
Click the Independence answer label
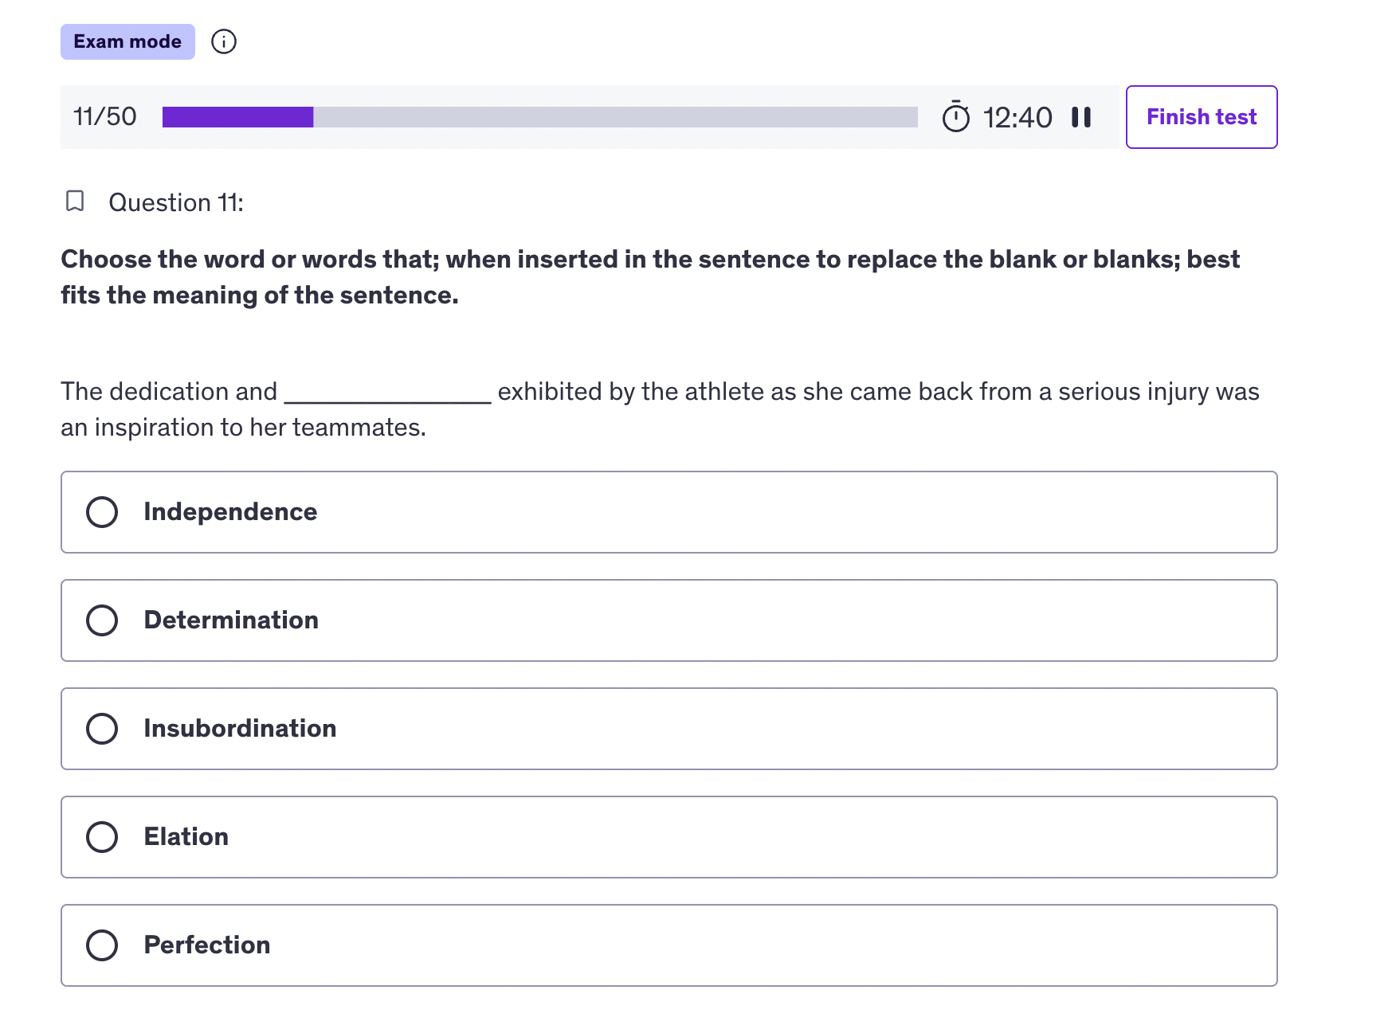tap(230, 512)
